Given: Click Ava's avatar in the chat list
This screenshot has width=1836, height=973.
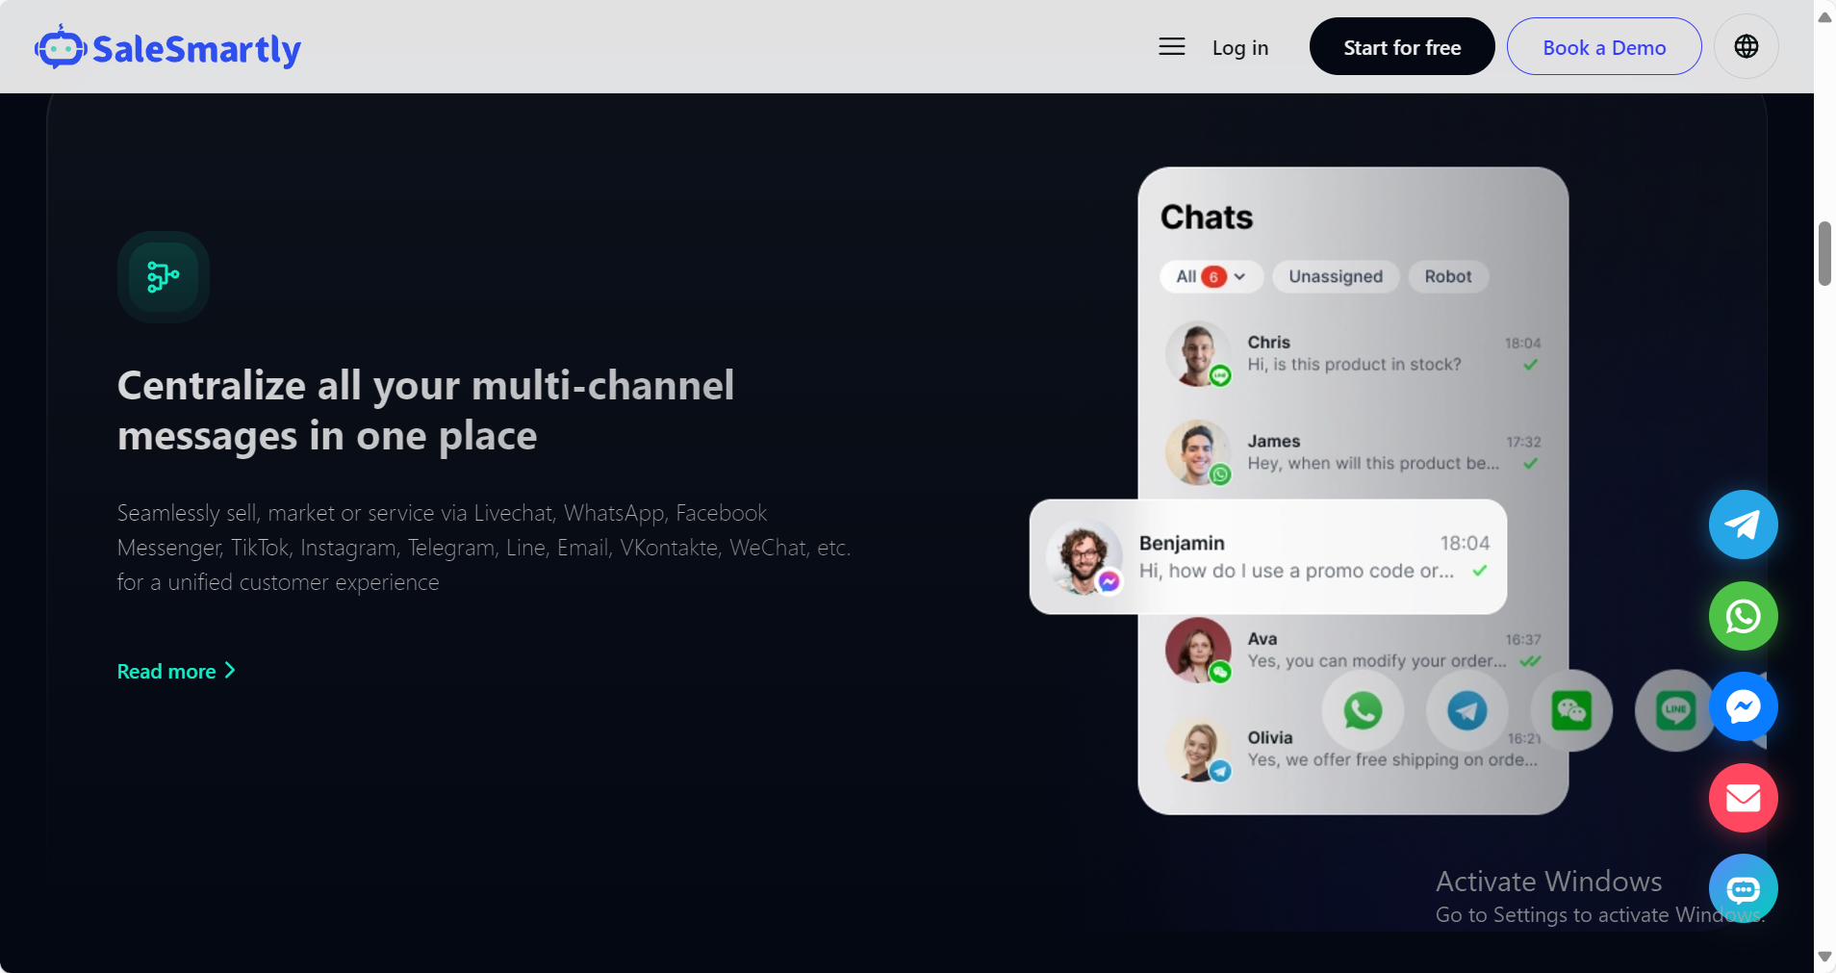Looking at the screenshot, I should [x=1198, y=651].
